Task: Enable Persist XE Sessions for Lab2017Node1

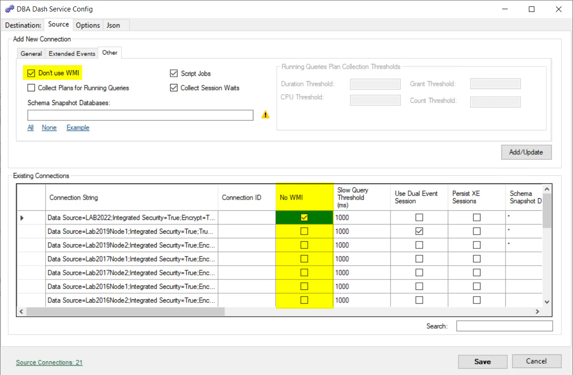Action: 476,258
